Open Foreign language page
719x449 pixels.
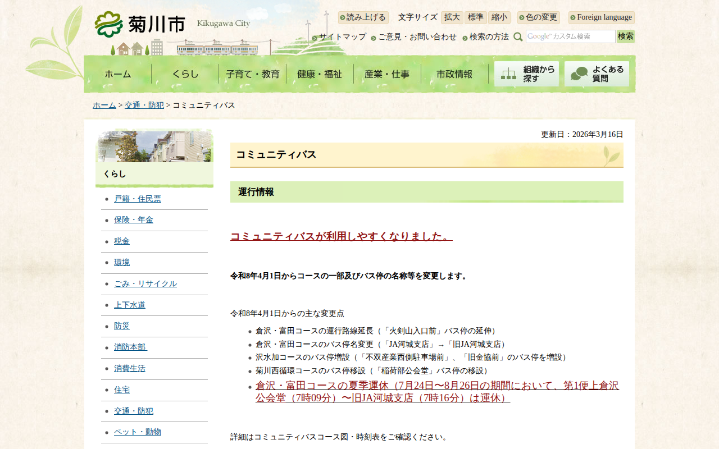click(x=601, y=17)
